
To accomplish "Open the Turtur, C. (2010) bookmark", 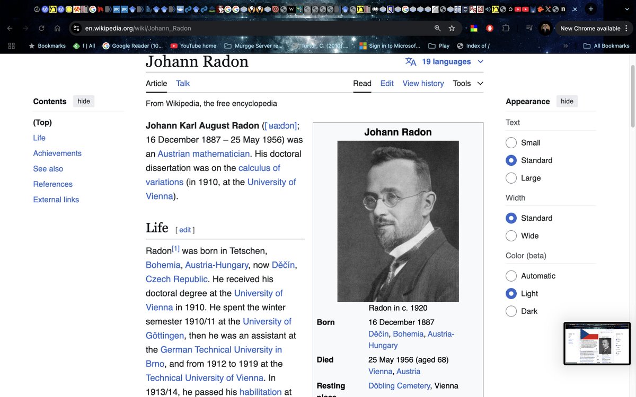I will click(x=320, y=46).
